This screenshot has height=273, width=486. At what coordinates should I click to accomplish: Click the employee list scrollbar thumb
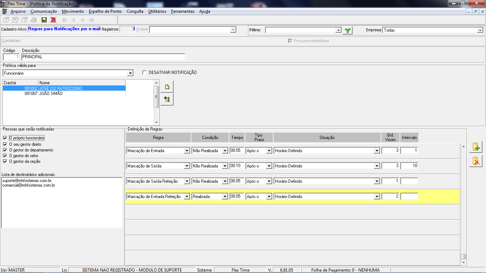157,97
